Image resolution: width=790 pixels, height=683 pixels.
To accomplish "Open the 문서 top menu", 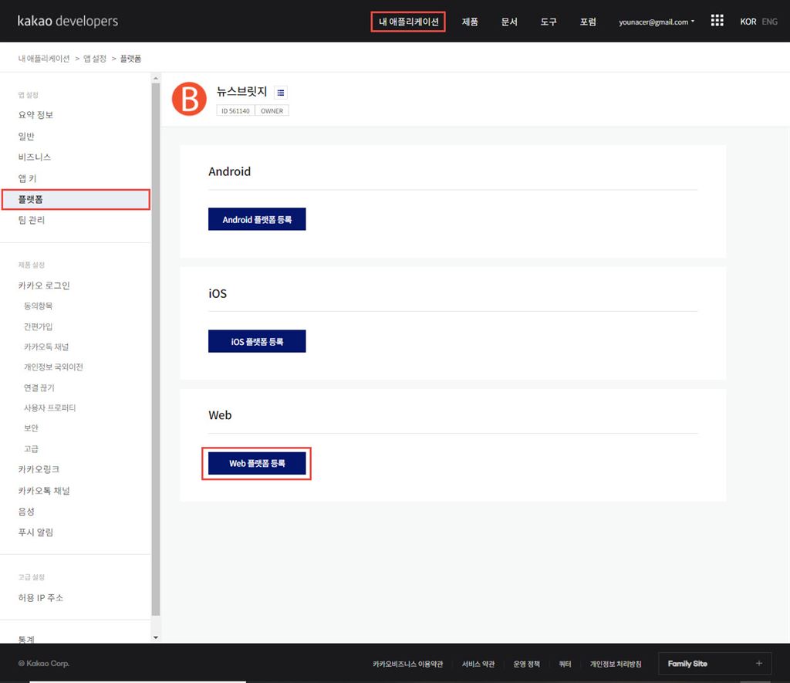I will point(509,22).
